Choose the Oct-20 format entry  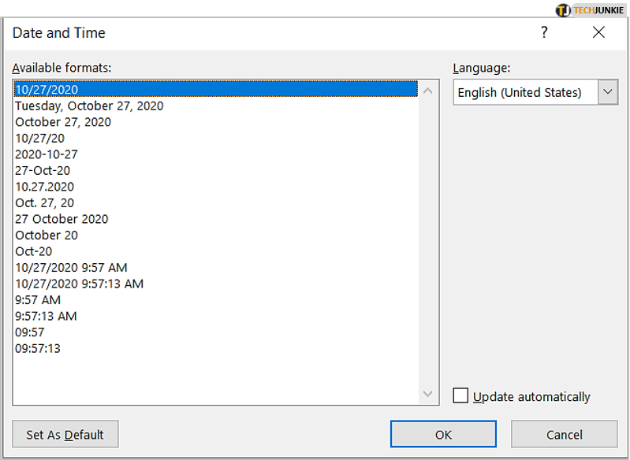(34, 251)
